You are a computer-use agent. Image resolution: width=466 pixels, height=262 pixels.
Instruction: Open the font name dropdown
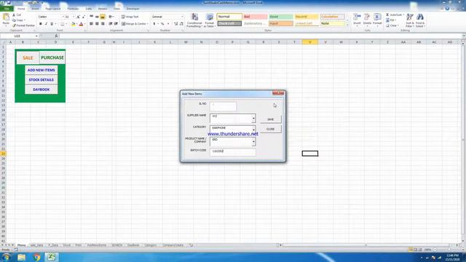coord(63,17)
